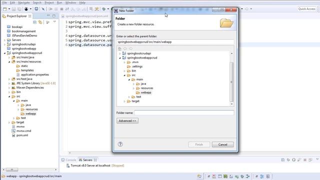Click the Resume debug toolbar icon
The image size is (320, 180).
[x=50, y=9]
